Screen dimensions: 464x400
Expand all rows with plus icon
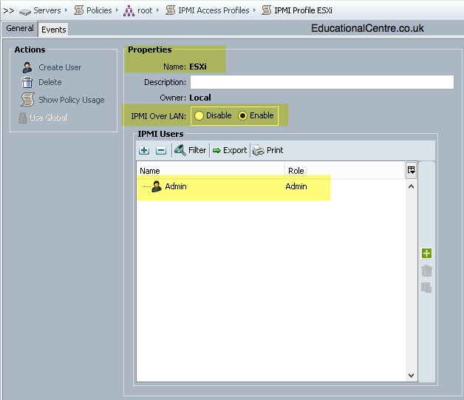(x=144, y=150)
